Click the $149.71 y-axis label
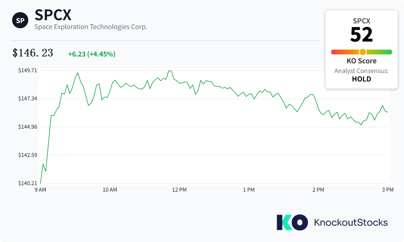This screenshot has height=242, width=404. pos(27,71)
